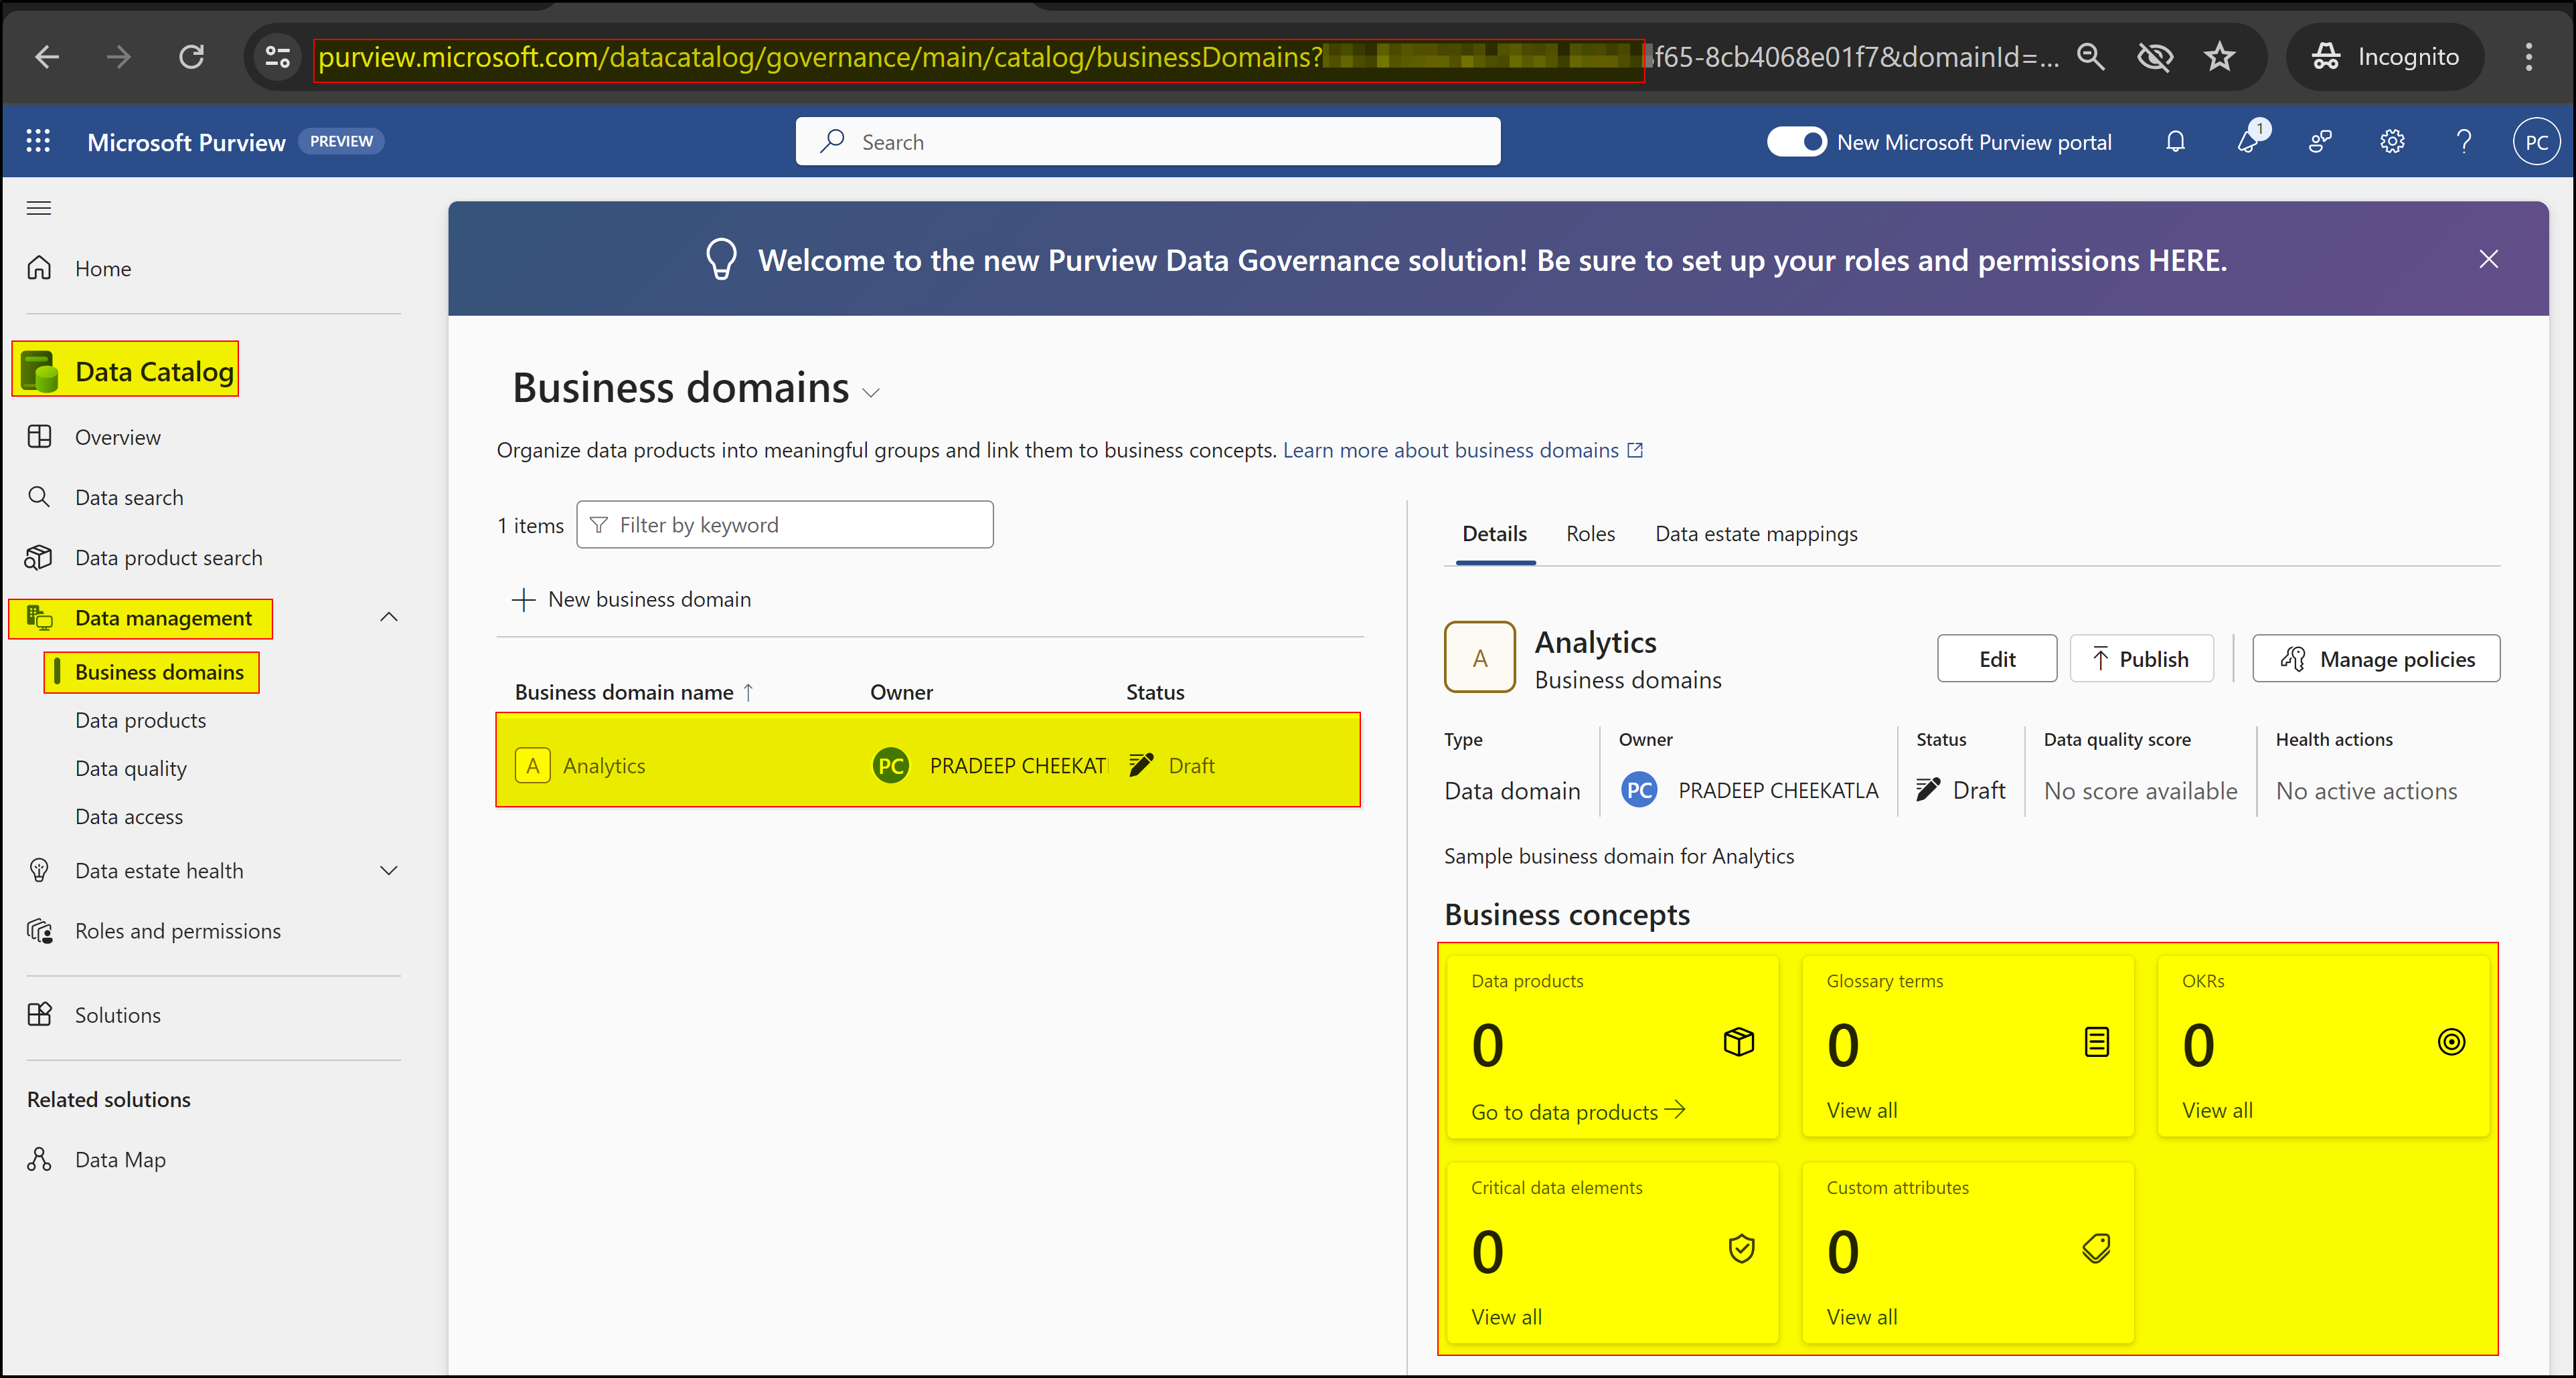Click the Incognito profile button
Screen dimensions: 2576x1378
2385,57
